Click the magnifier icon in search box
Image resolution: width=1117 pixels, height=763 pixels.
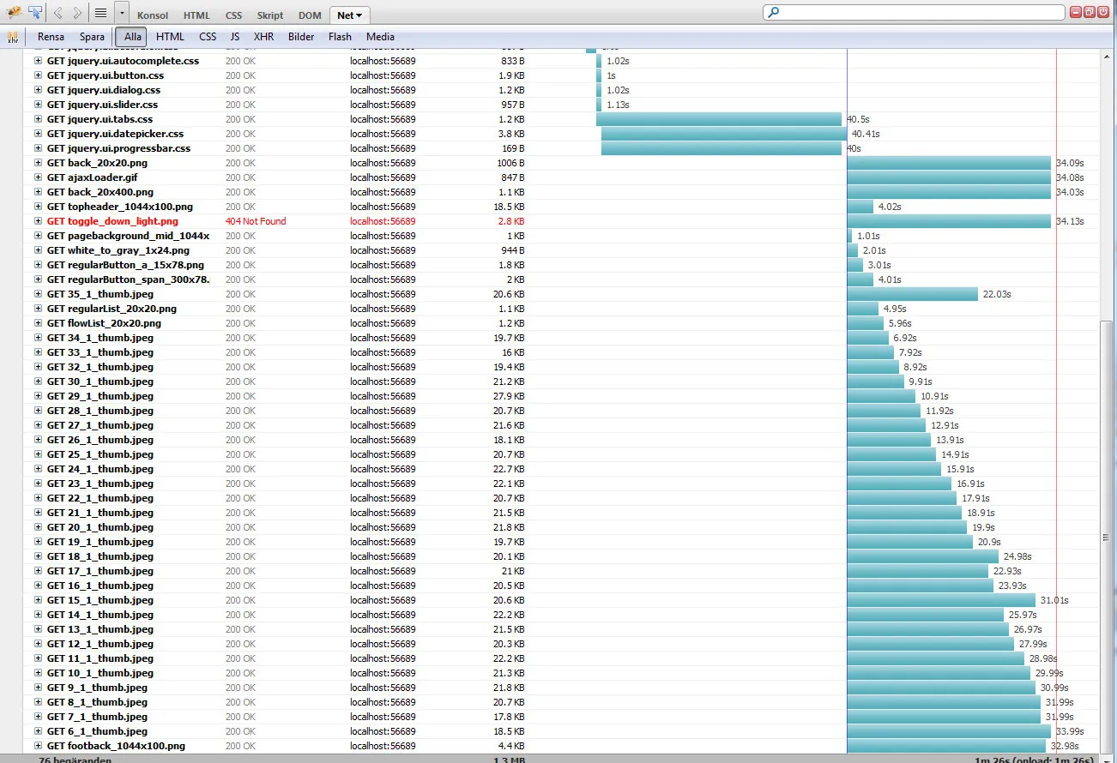774,13
